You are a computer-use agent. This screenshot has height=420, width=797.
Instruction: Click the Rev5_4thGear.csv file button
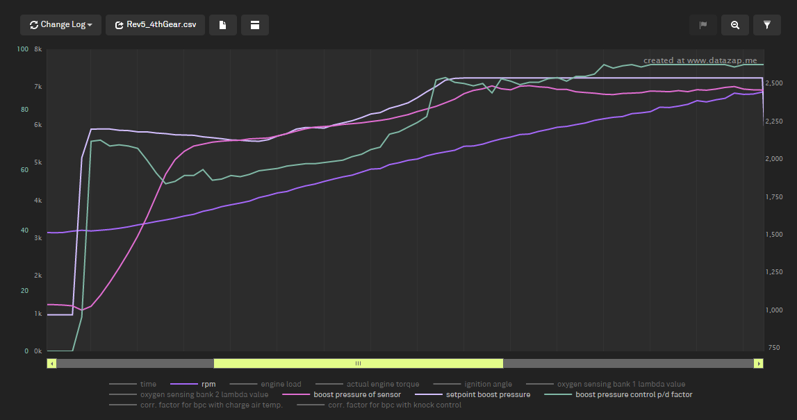point(155,25)
